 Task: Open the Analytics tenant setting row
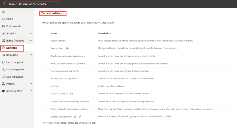click(54, 86)
